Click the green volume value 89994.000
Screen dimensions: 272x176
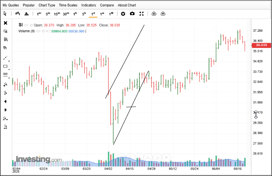coord(59,31)
